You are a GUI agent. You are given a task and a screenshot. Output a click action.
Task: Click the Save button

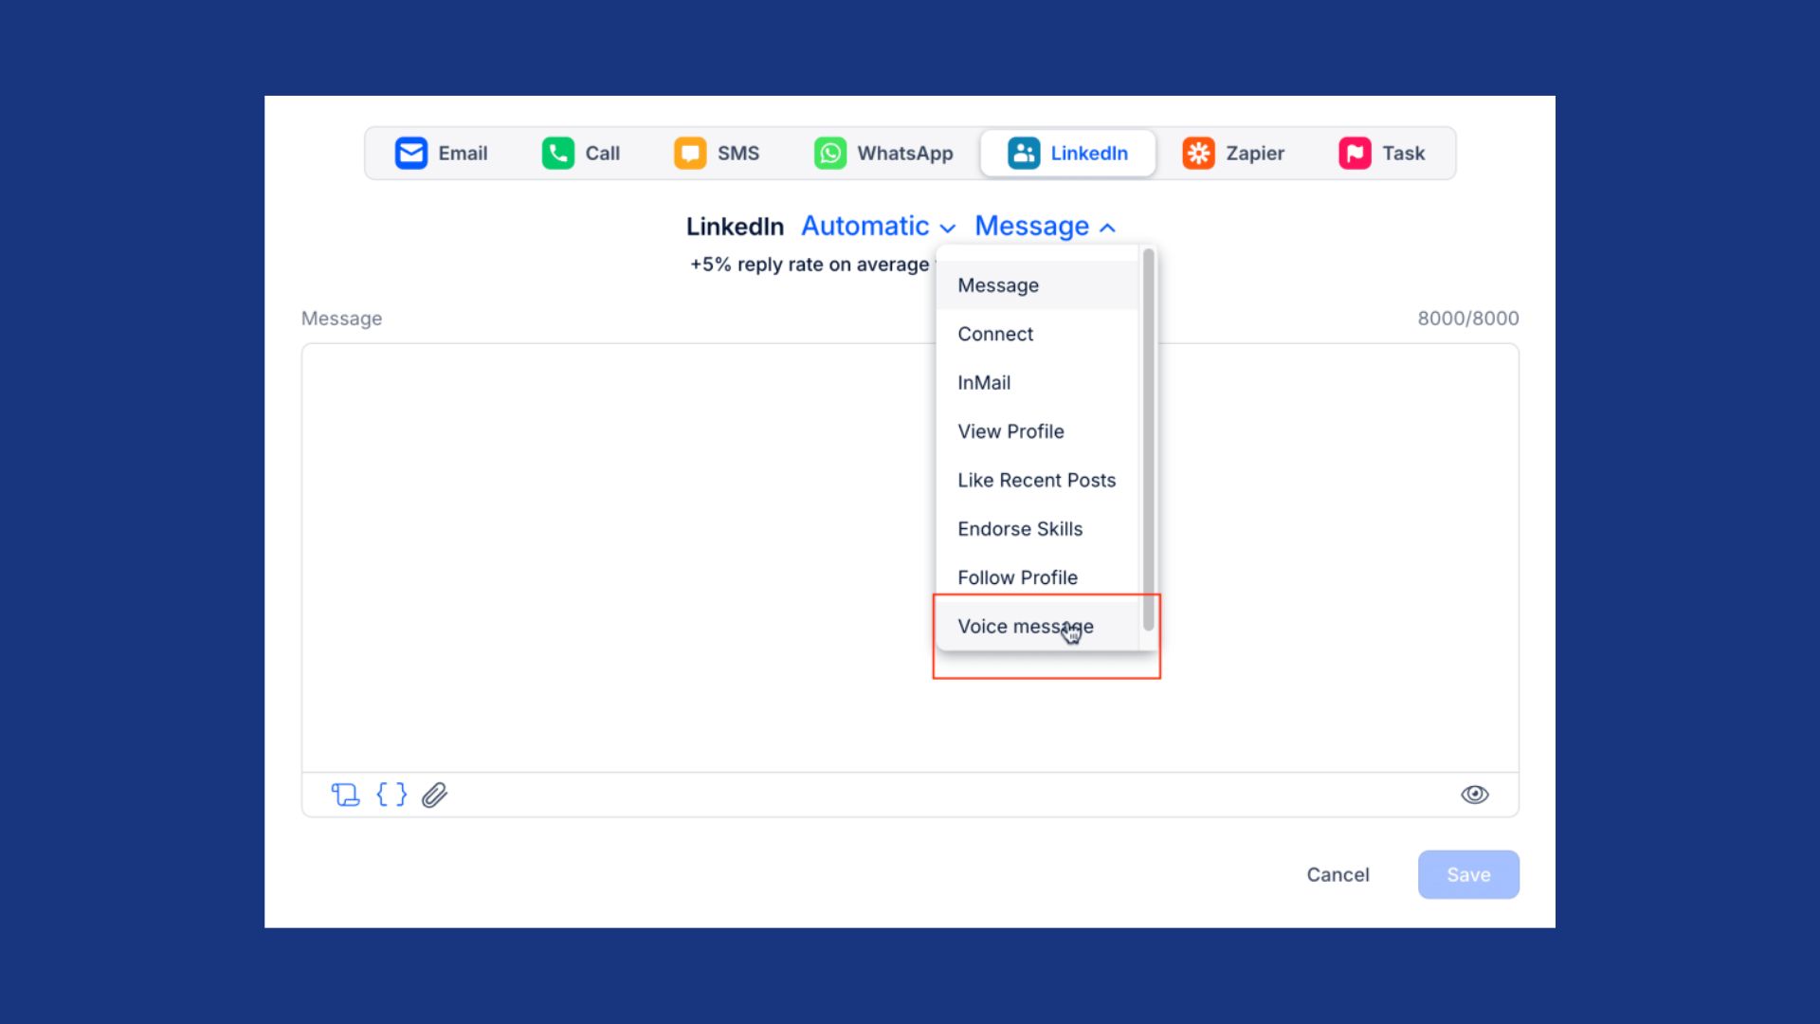click(x=1467, y=874)
